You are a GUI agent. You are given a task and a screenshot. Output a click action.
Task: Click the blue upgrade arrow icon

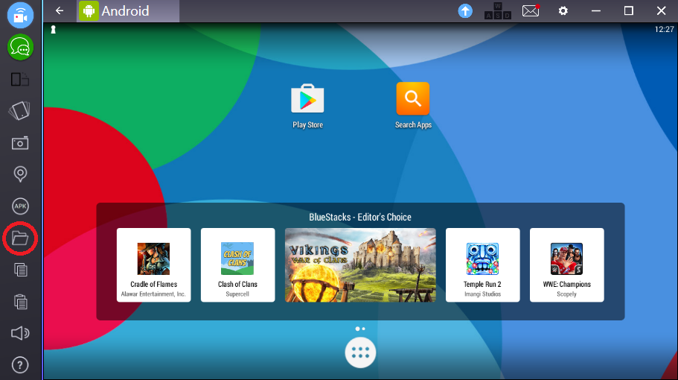pyautogui.click(x=465, y=11)
